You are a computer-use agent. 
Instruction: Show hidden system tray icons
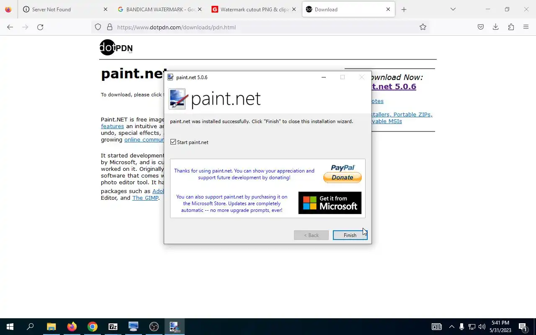451,327
